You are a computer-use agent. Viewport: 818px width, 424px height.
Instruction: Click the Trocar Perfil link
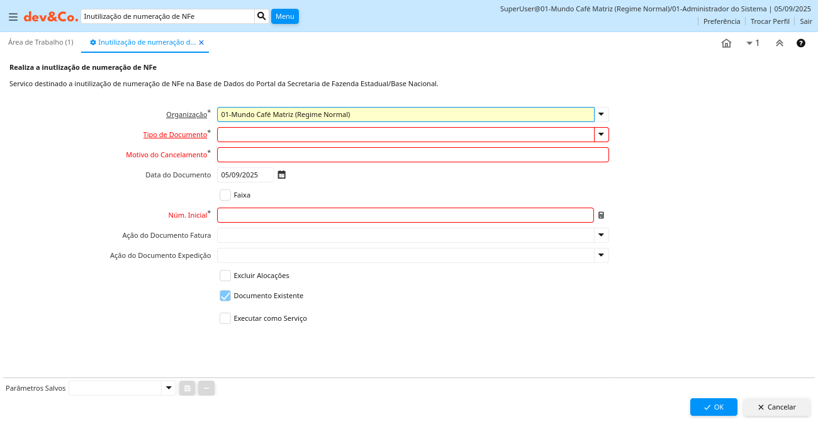tap(770, 21)
